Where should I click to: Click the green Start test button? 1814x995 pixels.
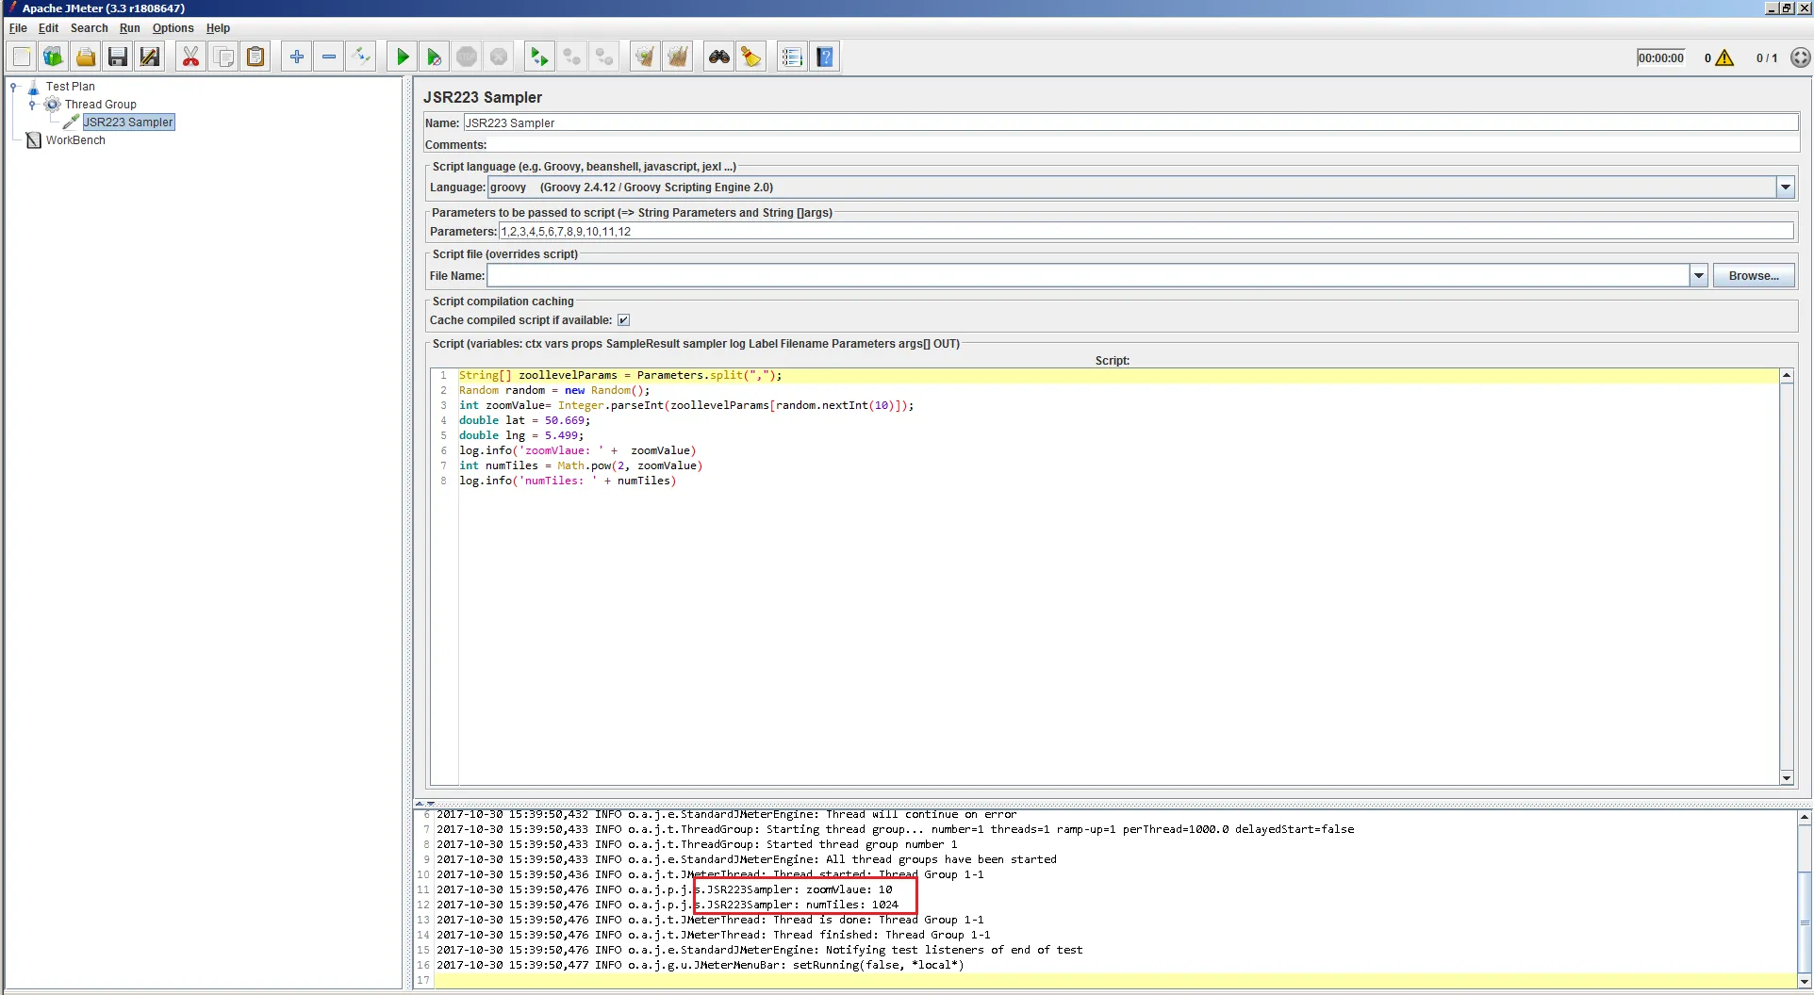pyautogui.click(x=402, y=57)
